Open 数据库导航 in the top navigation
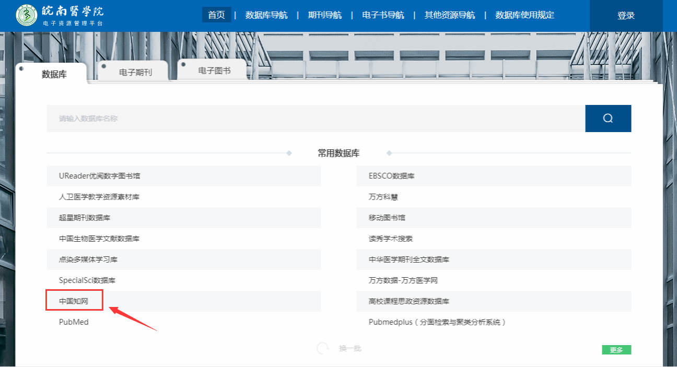This screenshot has width=677, height=367. 266,15
